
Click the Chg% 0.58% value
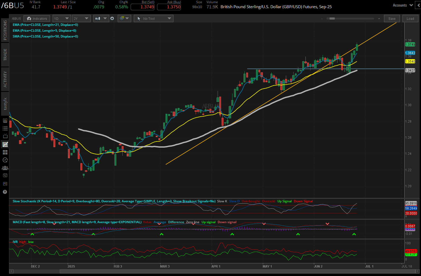tap(122, 7)
